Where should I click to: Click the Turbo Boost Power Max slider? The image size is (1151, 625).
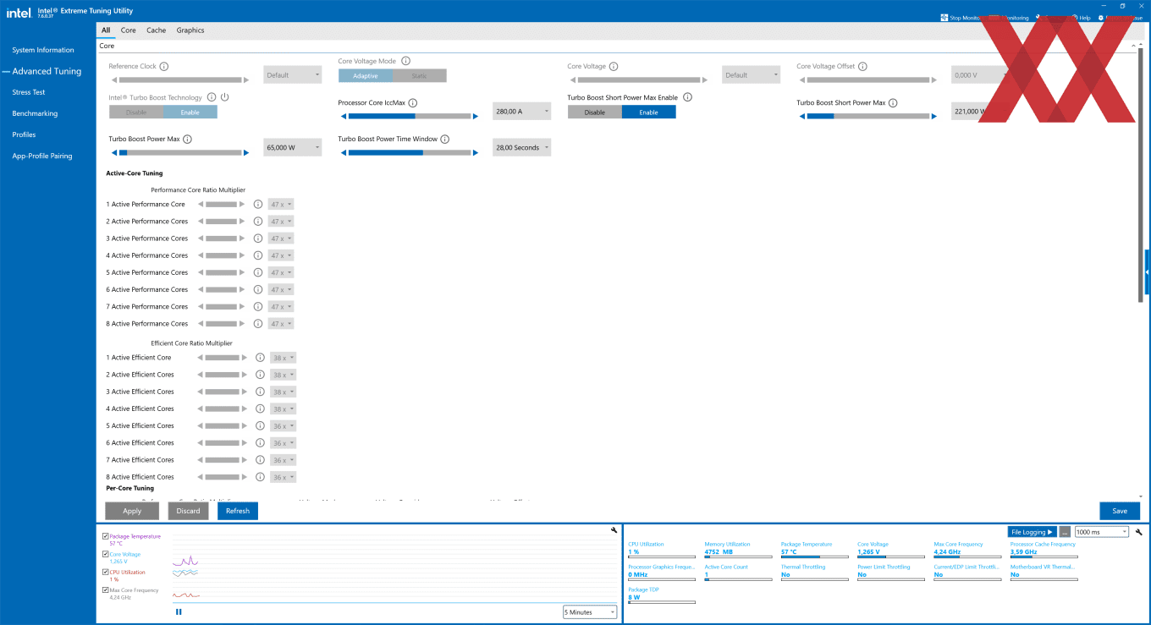click(x=180, y=153)
